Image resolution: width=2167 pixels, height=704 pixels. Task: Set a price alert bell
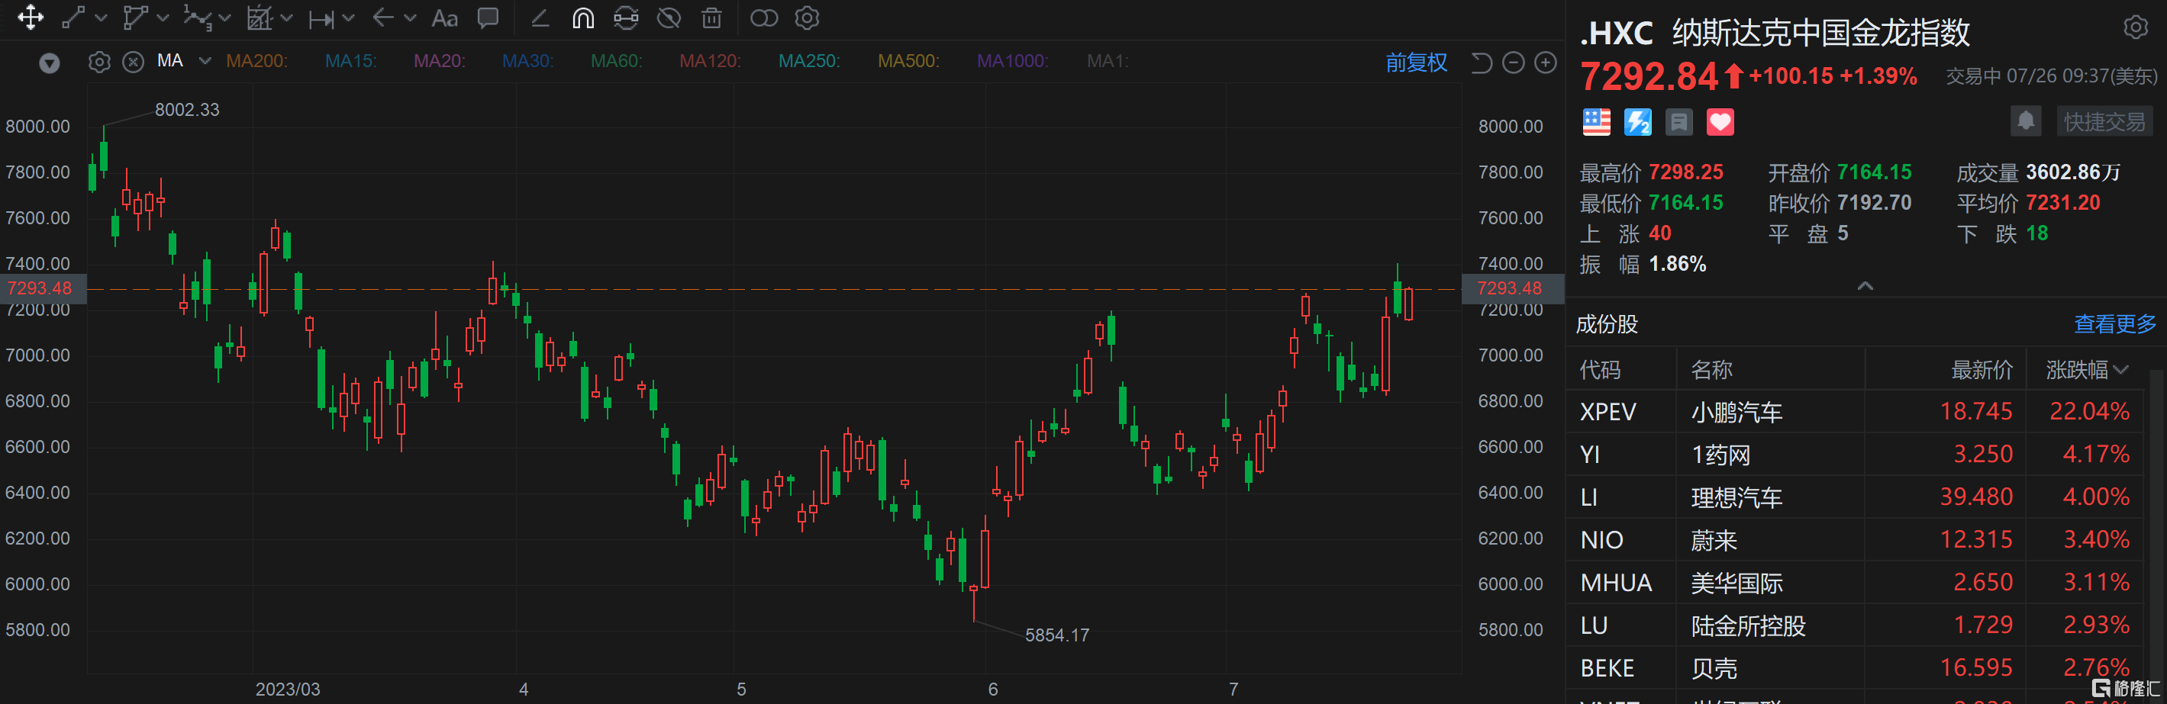tap(2026, 121)
